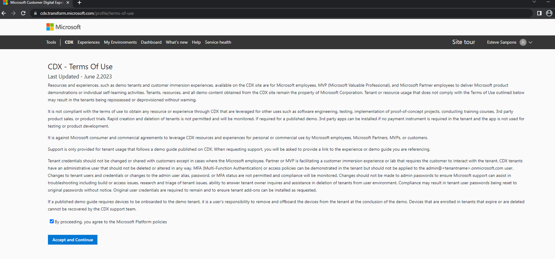
Task: Reload the page with refresh icon
Action: (23, 13)
